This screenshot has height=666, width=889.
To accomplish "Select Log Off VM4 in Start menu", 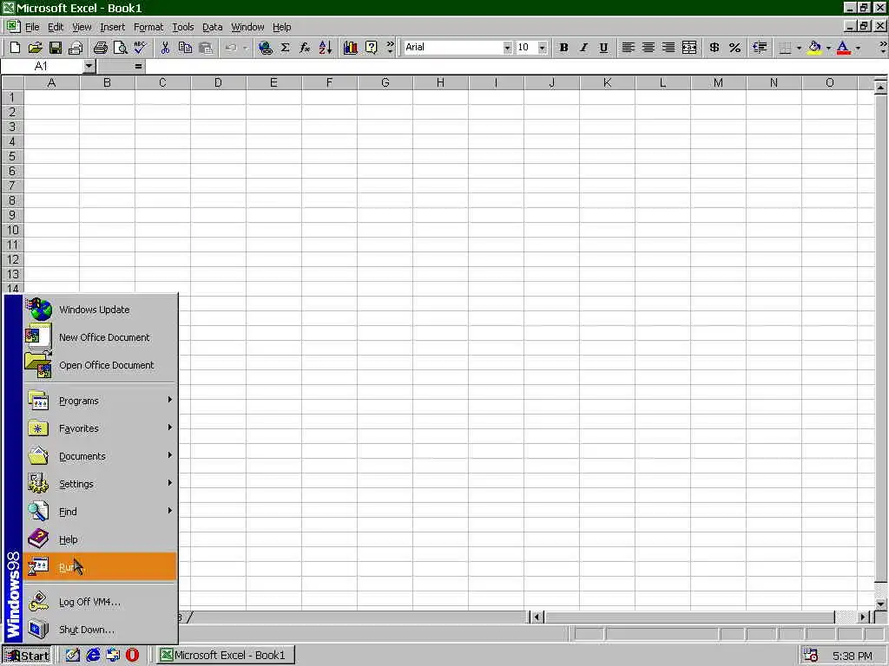I will click(x=101, y=602).
